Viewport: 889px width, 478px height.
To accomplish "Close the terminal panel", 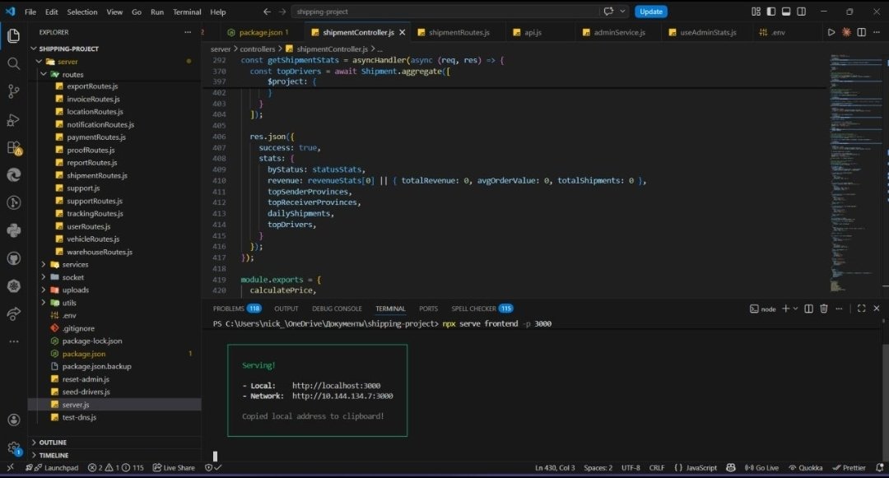I will [877, 309].
